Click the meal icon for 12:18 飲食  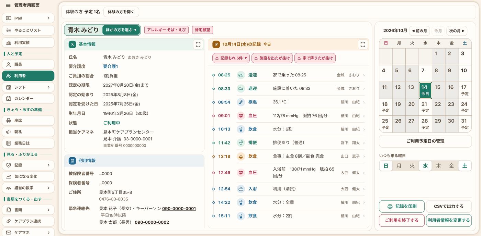pyautogui.click(x=240, y=156)
